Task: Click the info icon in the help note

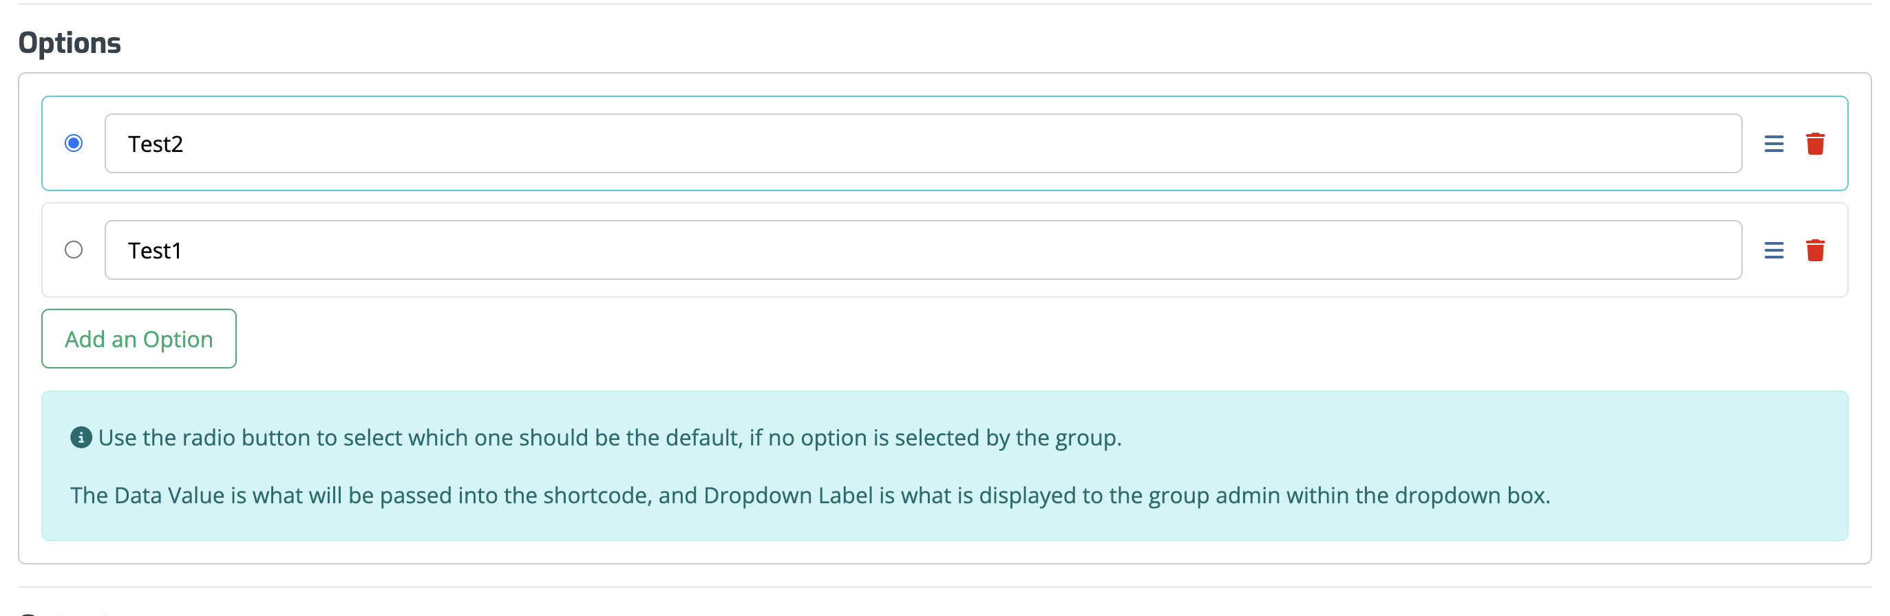Action: click(81, 437)
